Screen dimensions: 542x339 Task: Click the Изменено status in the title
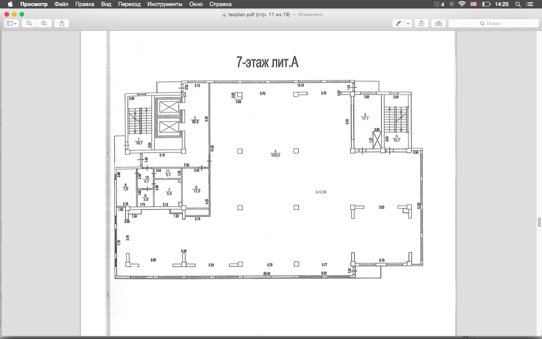[311, 14]
